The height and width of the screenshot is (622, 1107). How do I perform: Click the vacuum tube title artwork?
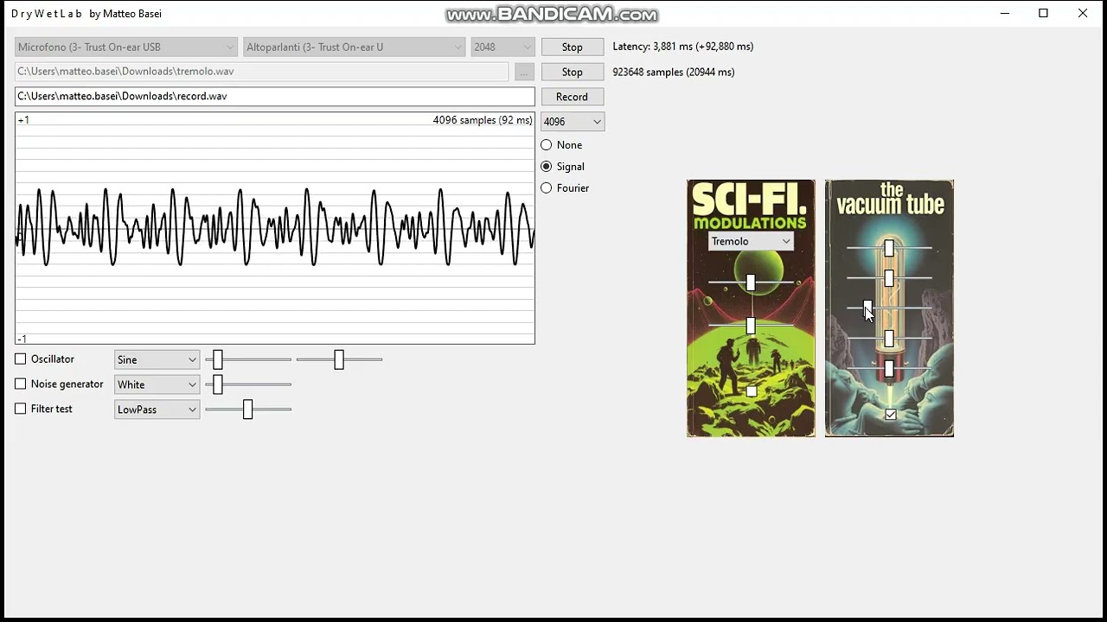tap(890, 198)
